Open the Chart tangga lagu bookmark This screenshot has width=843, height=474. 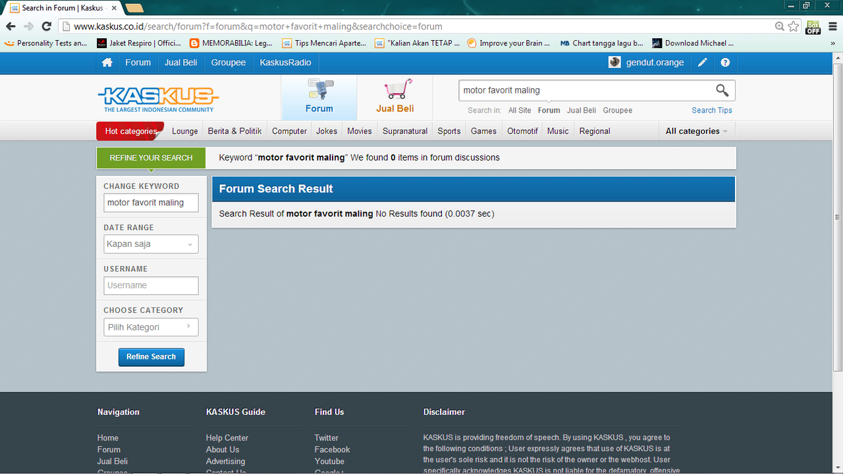[602, 43]
